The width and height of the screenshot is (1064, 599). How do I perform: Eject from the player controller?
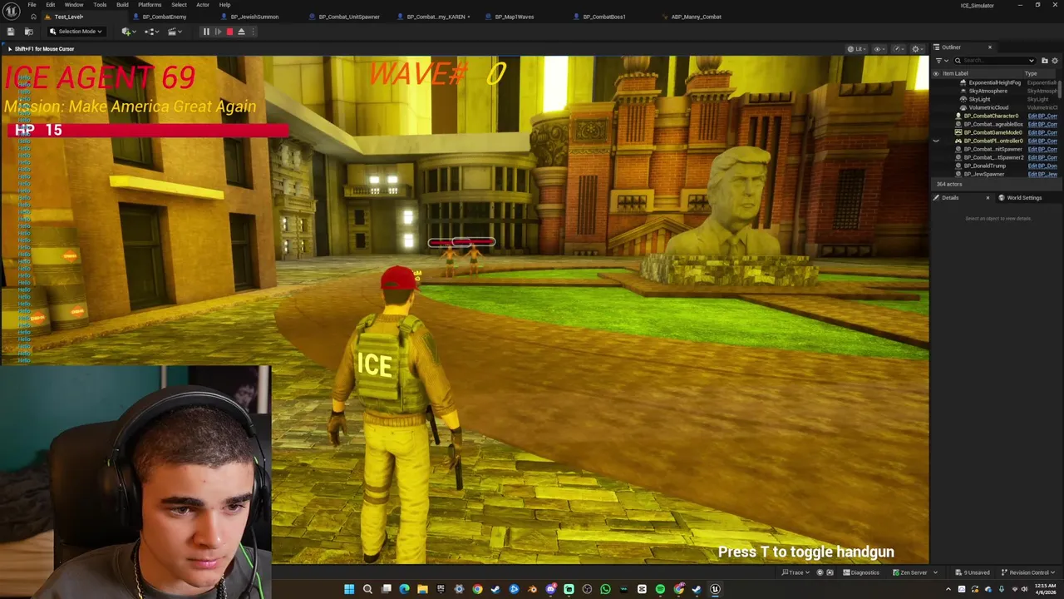pos(241,32)
